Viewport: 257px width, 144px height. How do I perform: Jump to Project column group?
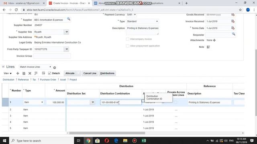pyautogui.click(x=73, y=80)
